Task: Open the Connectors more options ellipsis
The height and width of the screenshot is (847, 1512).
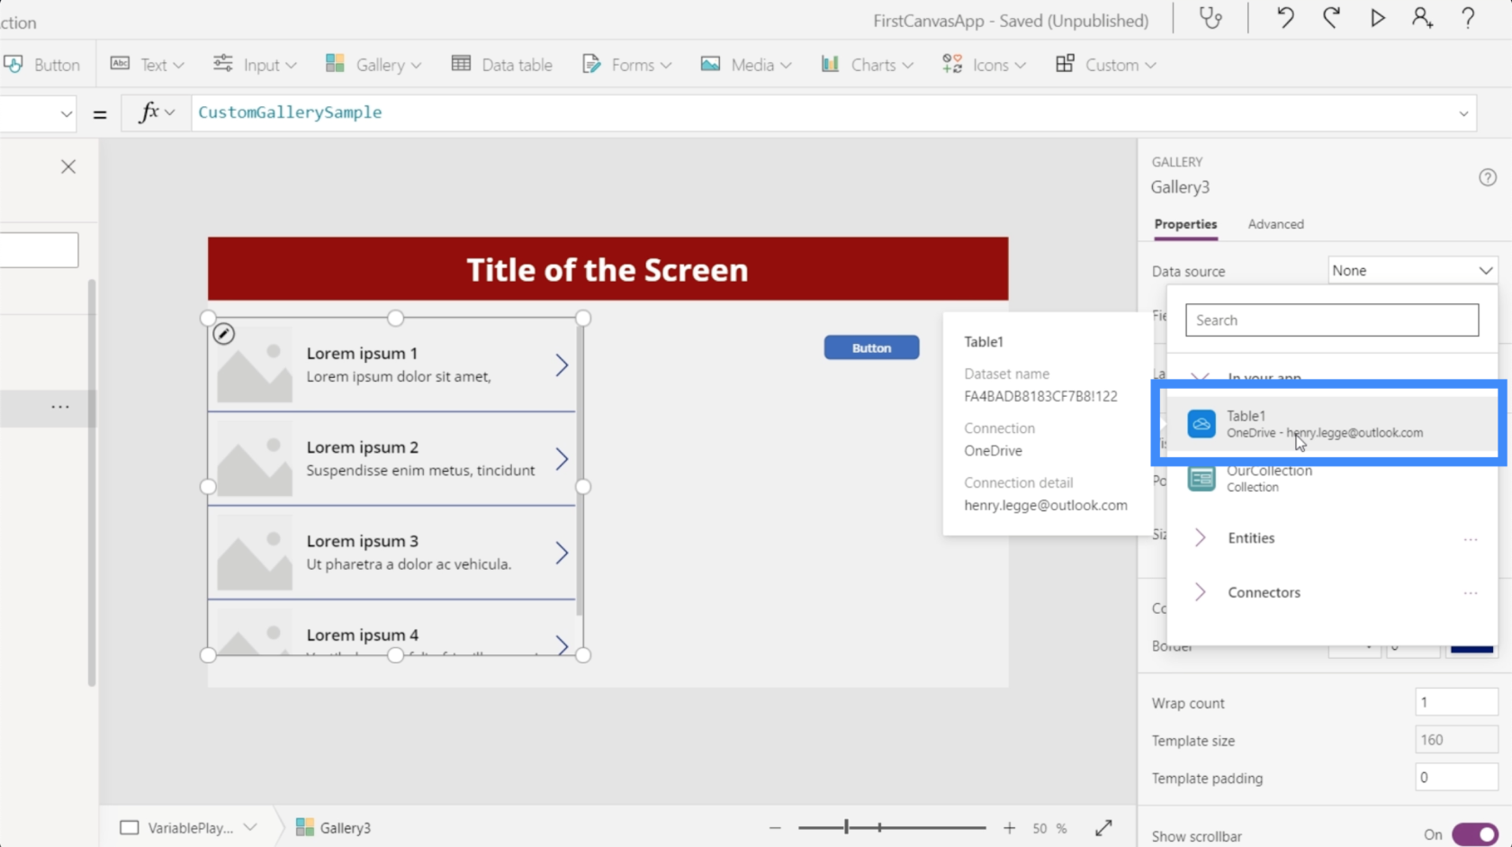Action: [1471, 593]
